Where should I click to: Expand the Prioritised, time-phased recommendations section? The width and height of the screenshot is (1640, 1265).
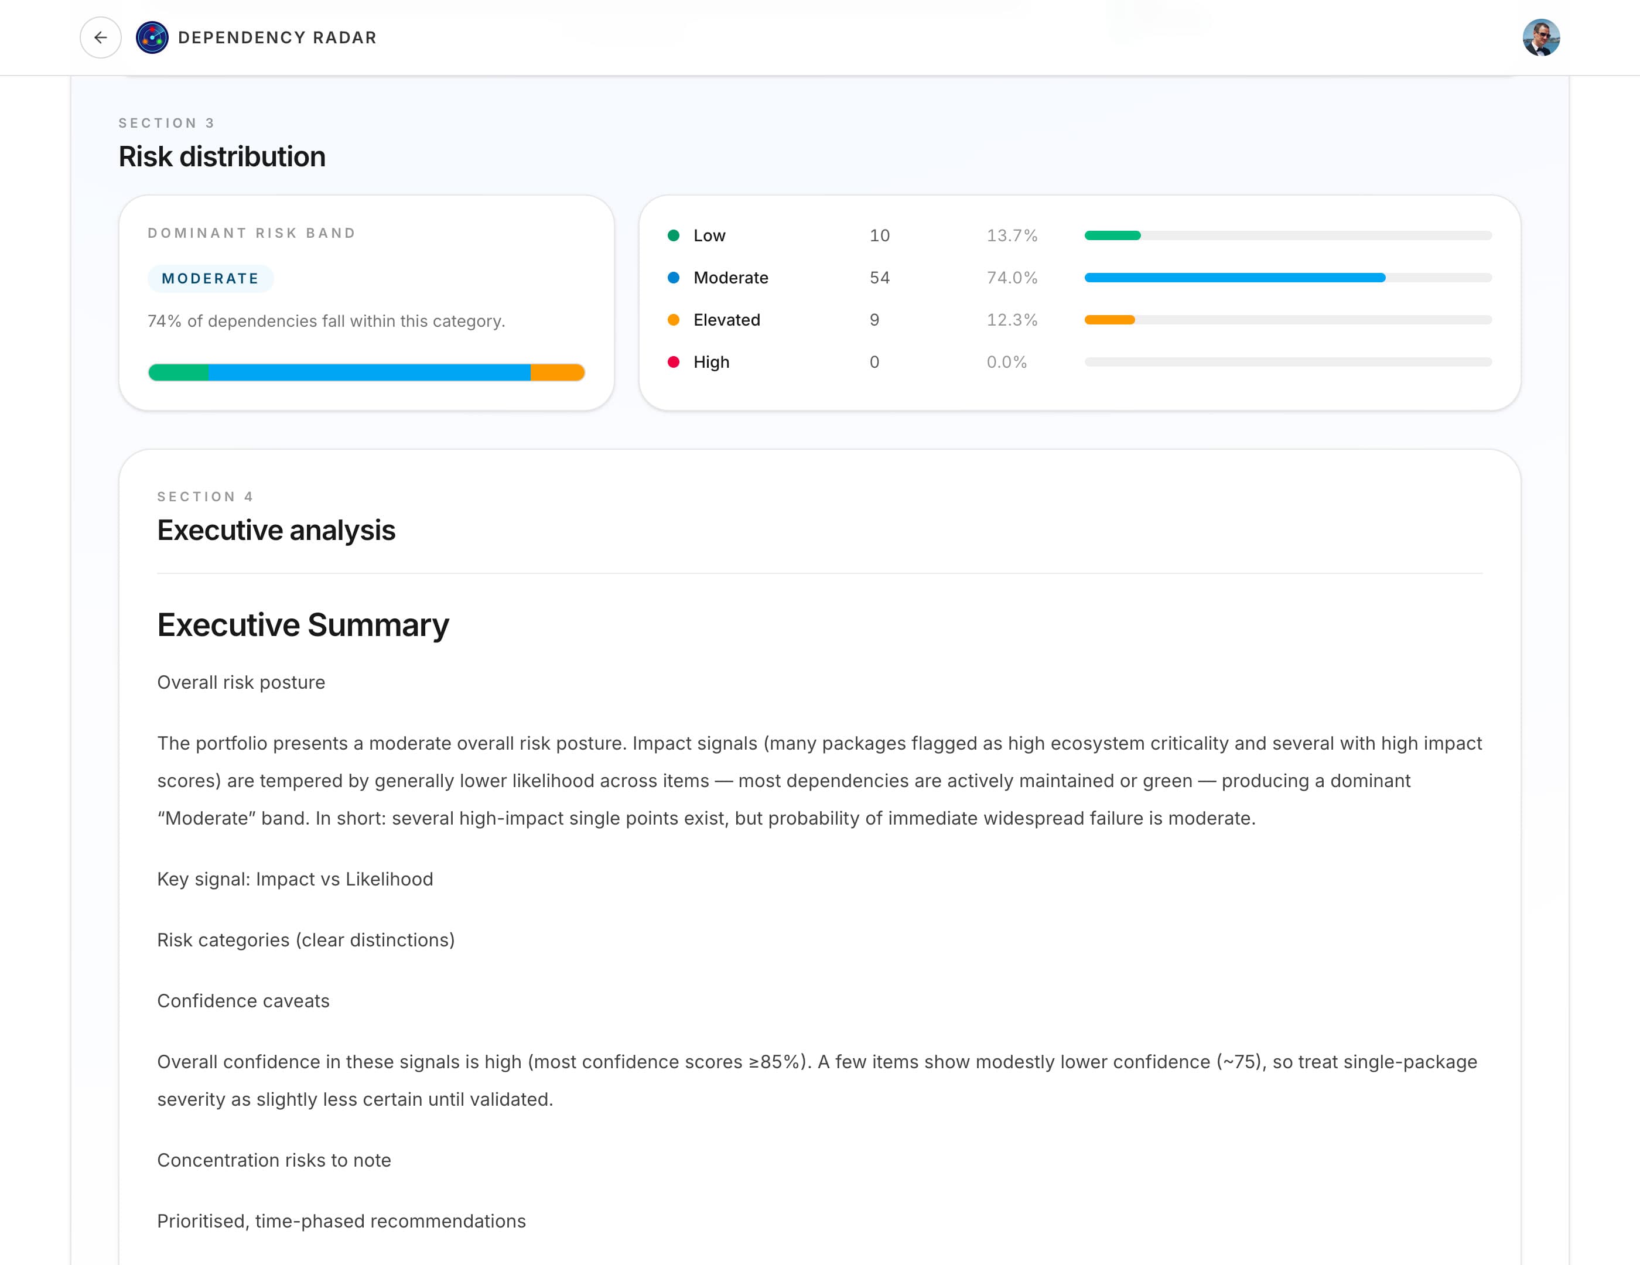341,1222
